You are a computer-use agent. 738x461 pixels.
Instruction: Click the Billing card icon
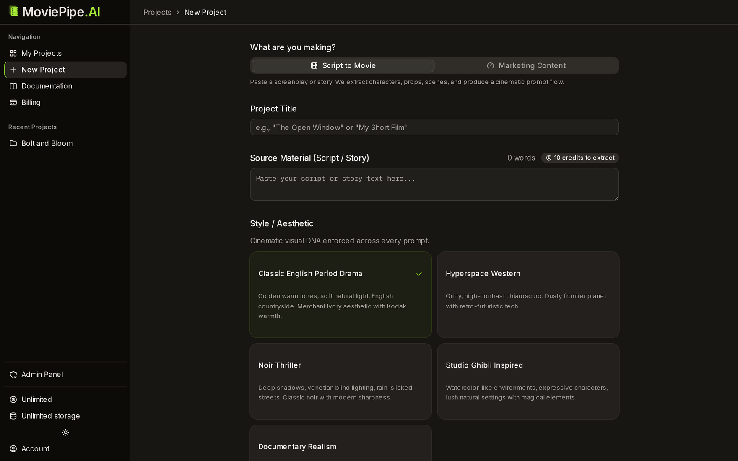pyautogui.click(x=13, y=102)
